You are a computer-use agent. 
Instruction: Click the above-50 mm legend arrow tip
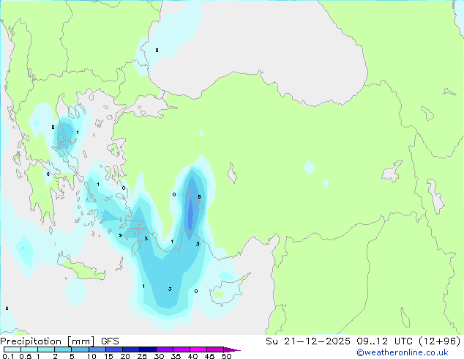232,349
